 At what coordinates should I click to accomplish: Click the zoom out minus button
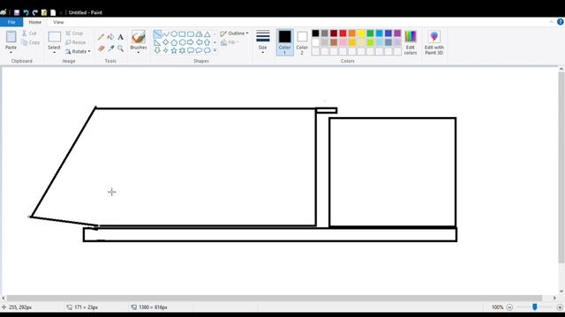(x=509, y=307)
